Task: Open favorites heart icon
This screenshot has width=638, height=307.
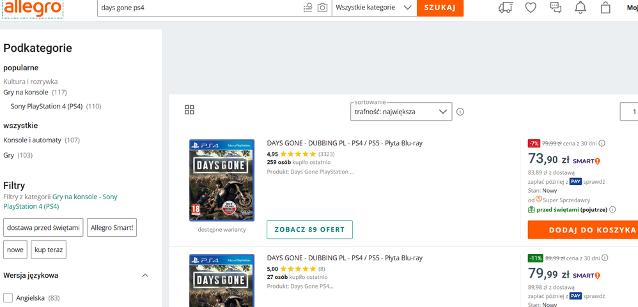Action: pos(530,8)
